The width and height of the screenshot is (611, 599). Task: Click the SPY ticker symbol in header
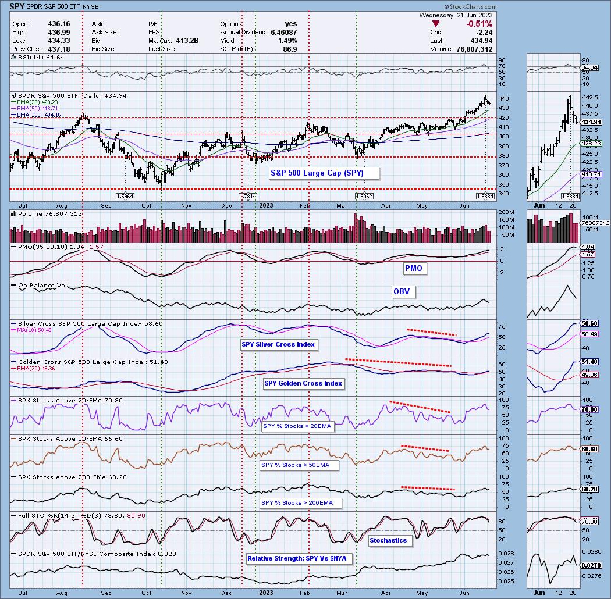(x=16, y=6)
